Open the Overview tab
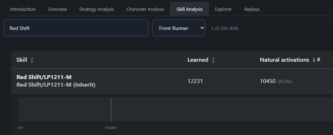 coord(57,9)
